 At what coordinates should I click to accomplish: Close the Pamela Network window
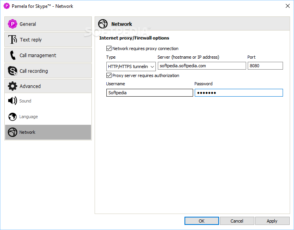pos(288,6)
